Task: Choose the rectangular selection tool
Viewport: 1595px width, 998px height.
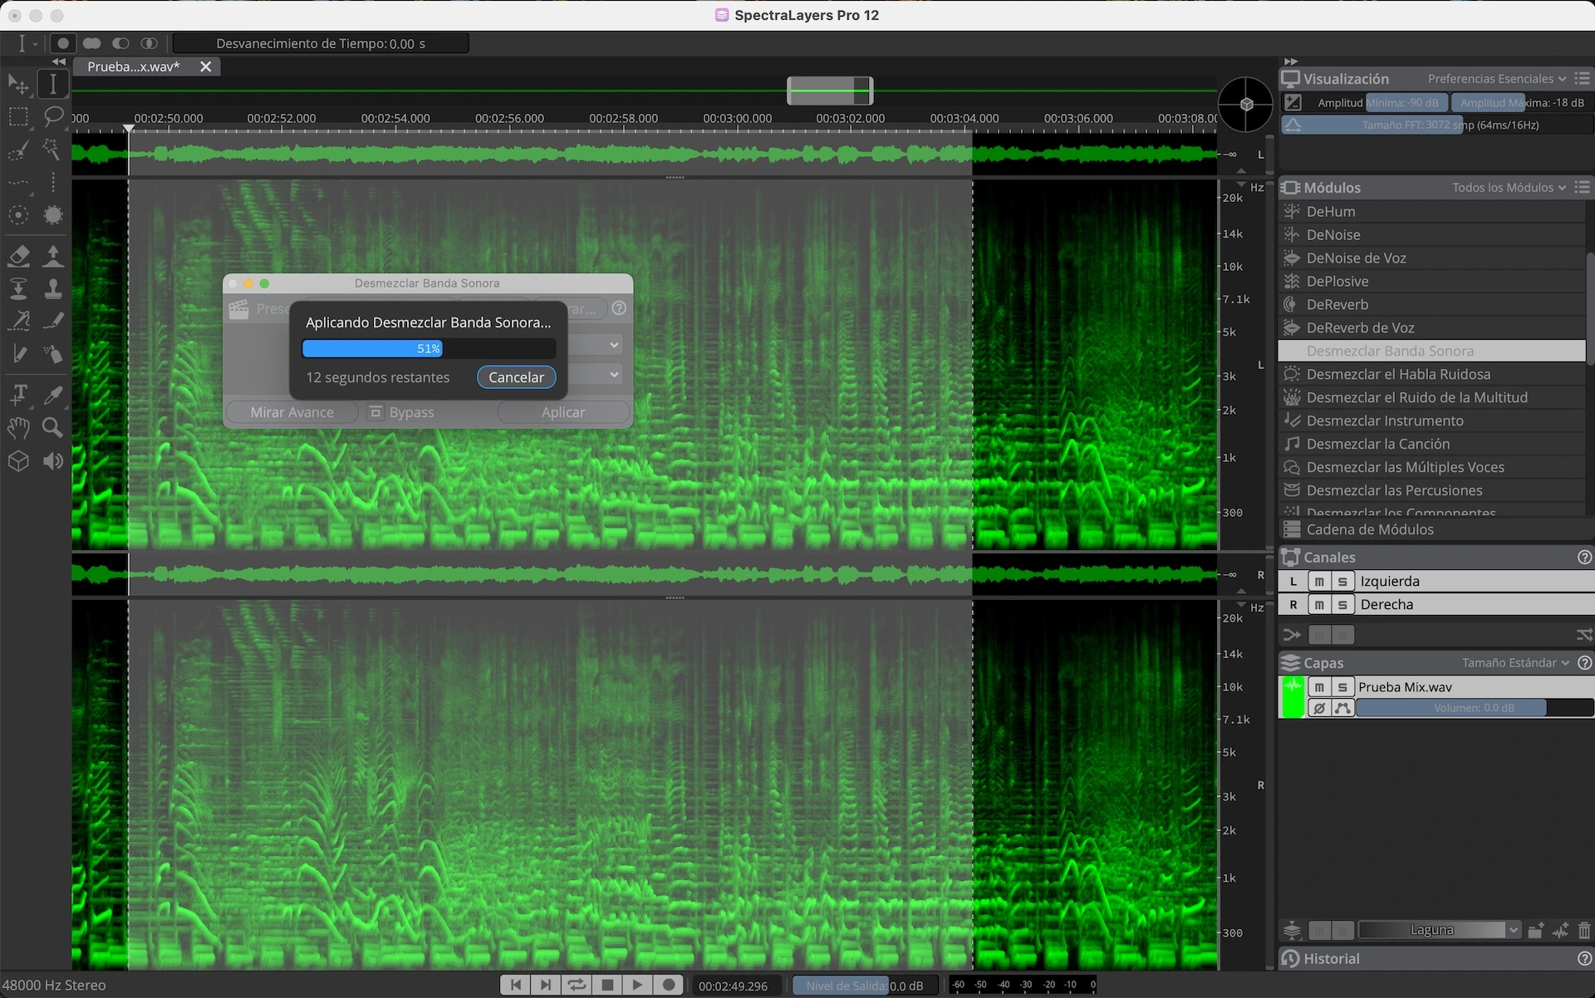Action: pos(18,116)
